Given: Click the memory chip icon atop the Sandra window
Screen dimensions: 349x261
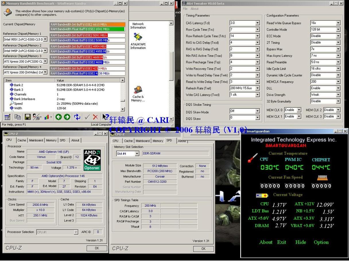Looking at the screenshot, I should [x=8, y=13].
